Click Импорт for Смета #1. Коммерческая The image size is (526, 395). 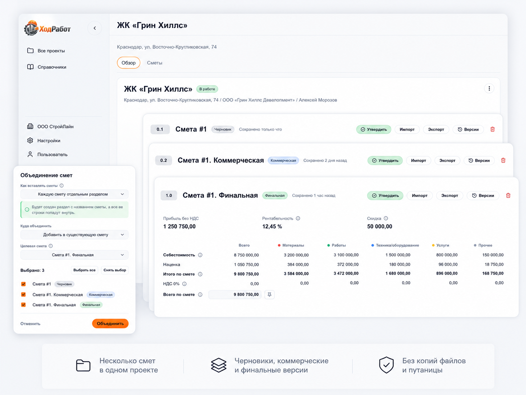pyautogui.click(x=418, y=160)
